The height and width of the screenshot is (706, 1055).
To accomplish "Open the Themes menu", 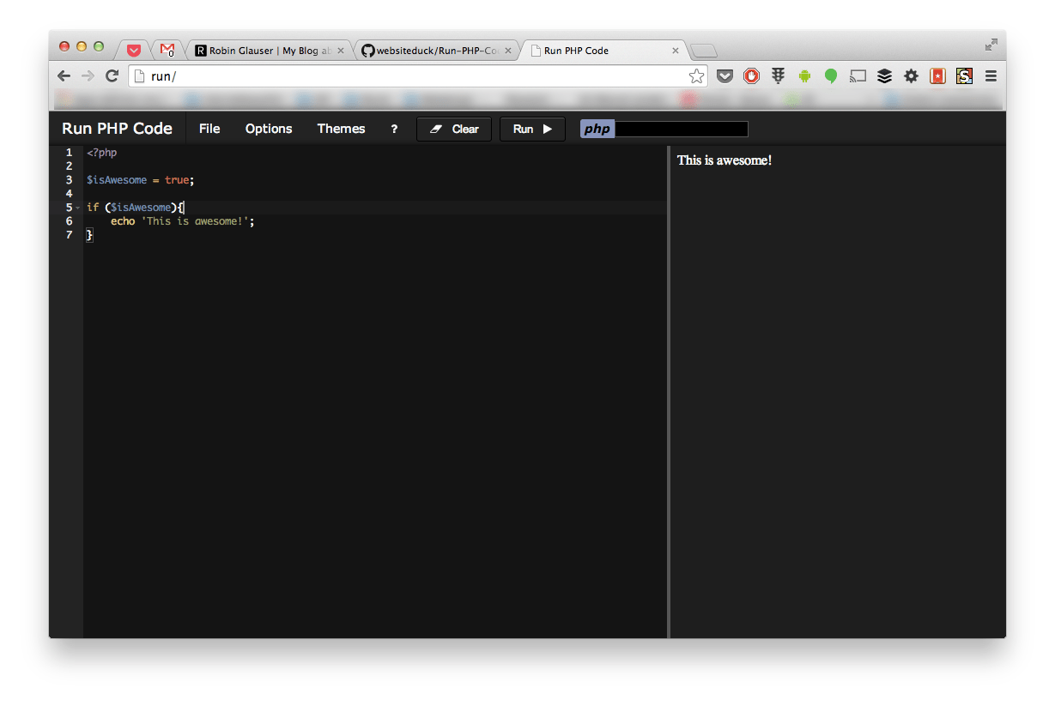I will click(x=341, y=129).
